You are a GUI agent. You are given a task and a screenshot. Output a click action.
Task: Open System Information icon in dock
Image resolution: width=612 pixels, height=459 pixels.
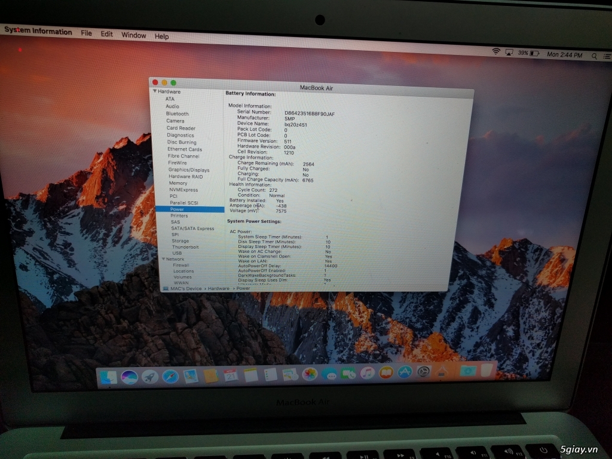click(442, 371)
